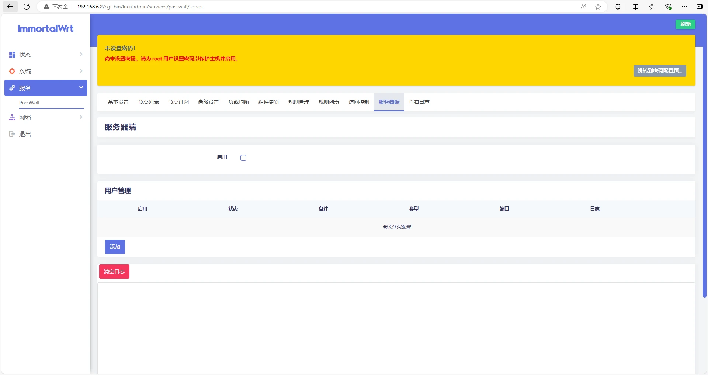Open browser extensions puzzle icon

[x=618, y=7]
